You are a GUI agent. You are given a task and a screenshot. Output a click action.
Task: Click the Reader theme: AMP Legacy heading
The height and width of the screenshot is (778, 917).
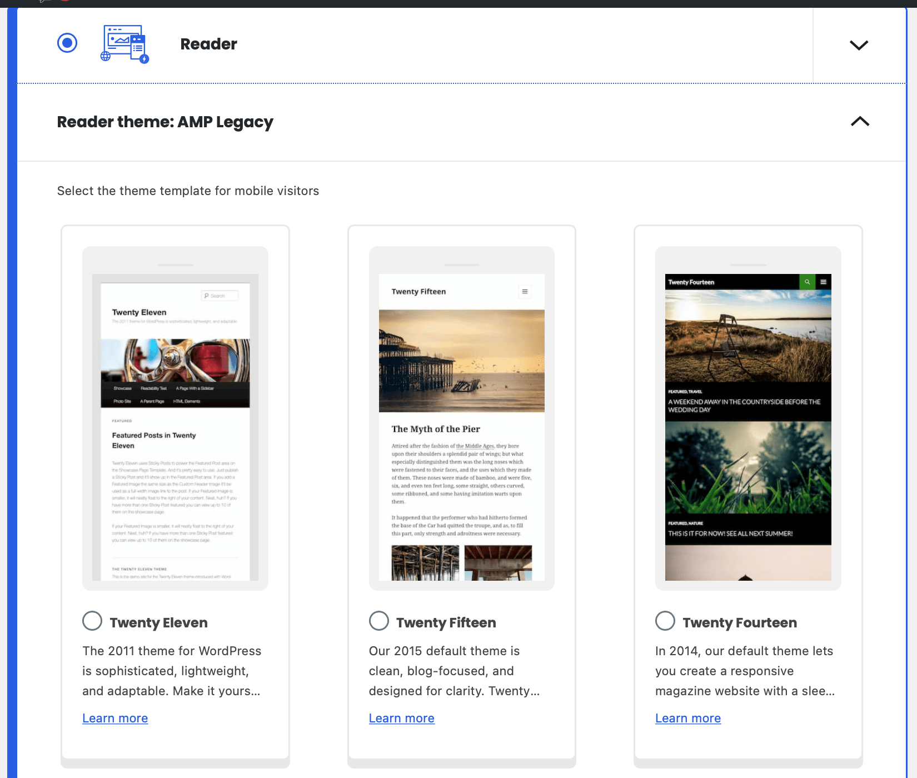165,122
